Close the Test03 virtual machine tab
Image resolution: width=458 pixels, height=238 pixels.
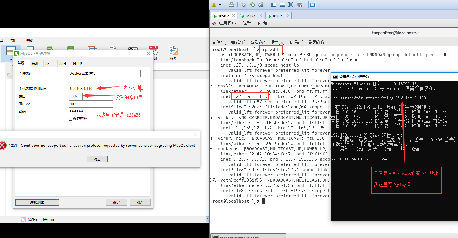[288, 16]
